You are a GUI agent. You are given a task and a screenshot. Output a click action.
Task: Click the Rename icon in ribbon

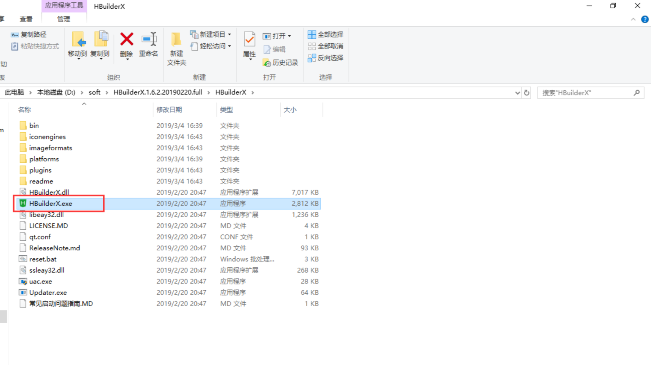click(x=149, y=40)
